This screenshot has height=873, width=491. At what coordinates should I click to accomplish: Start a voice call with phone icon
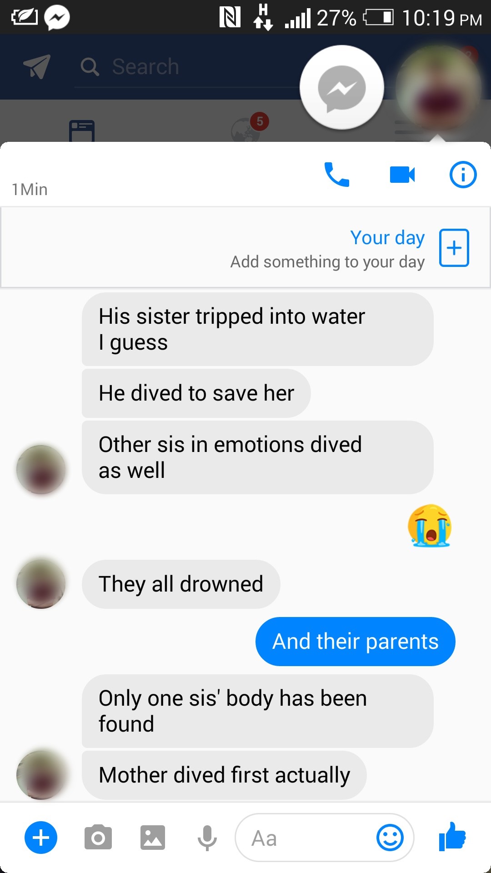tap(336, 175)
